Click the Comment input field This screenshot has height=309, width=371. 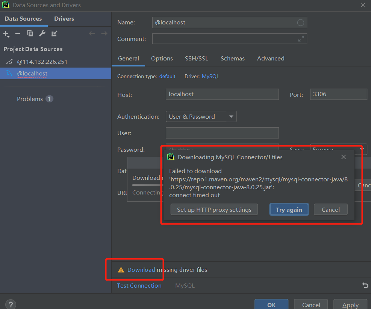[x=230, y=39]
